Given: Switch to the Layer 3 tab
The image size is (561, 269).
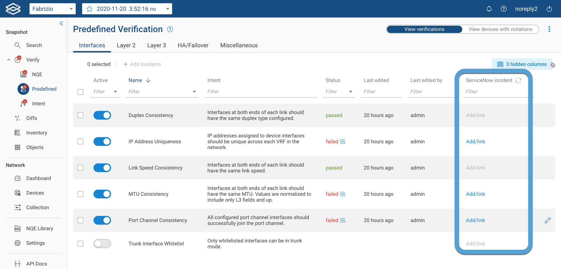Looking at the screenshot, I should pos(157,45).
